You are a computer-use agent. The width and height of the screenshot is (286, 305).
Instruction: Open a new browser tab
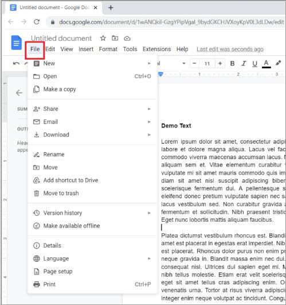(x=111, y=7)
